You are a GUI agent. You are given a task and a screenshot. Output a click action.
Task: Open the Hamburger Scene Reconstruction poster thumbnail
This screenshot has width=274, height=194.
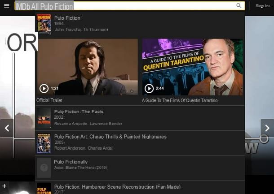coord(44,189)
